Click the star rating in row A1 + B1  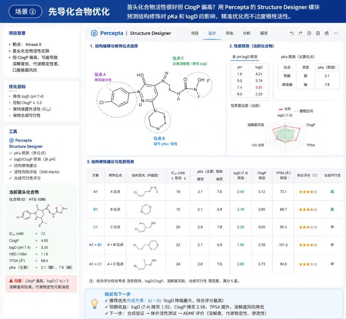[x=308, y=245]
